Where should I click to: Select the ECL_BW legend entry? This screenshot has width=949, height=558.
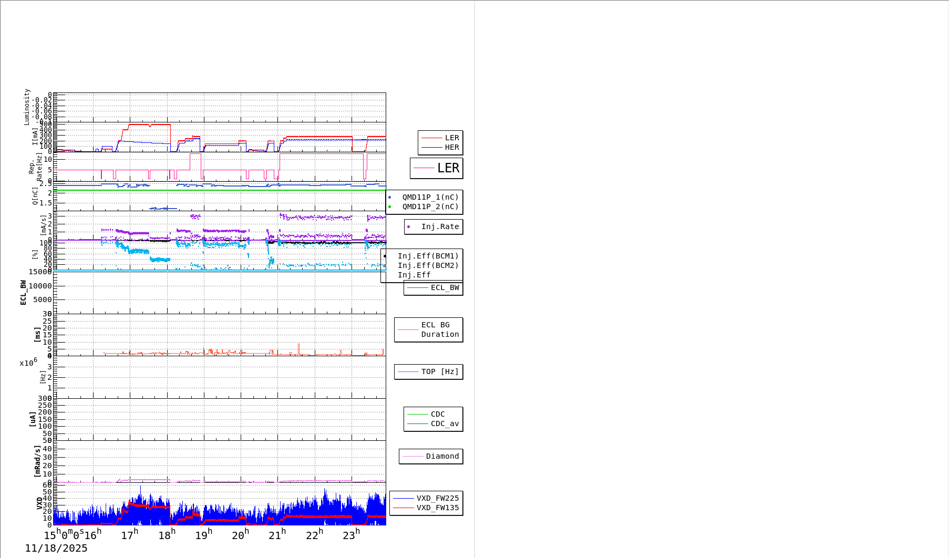click(444, 288)
